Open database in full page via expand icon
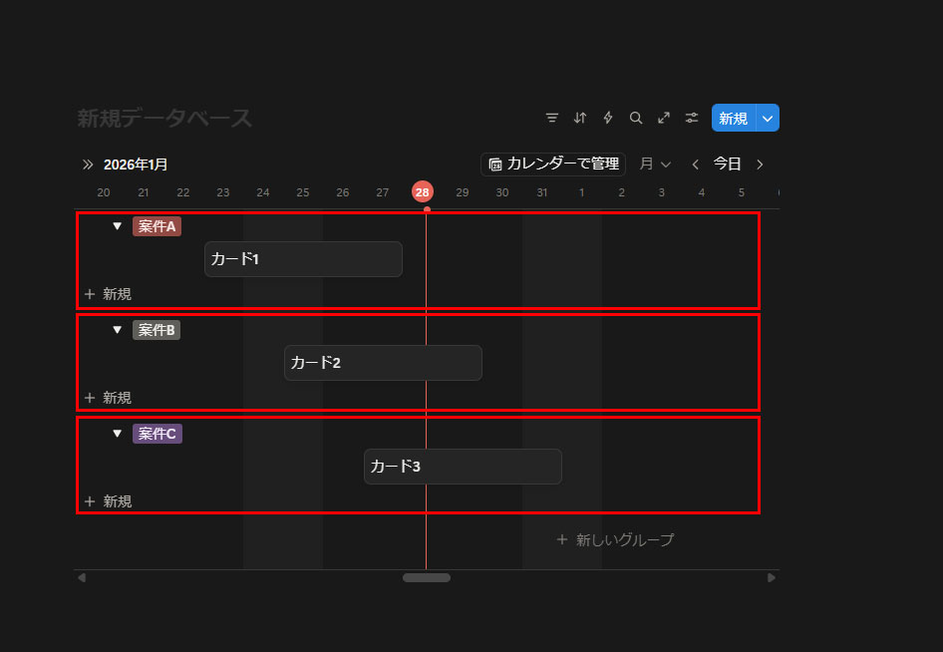 (664, 118)
